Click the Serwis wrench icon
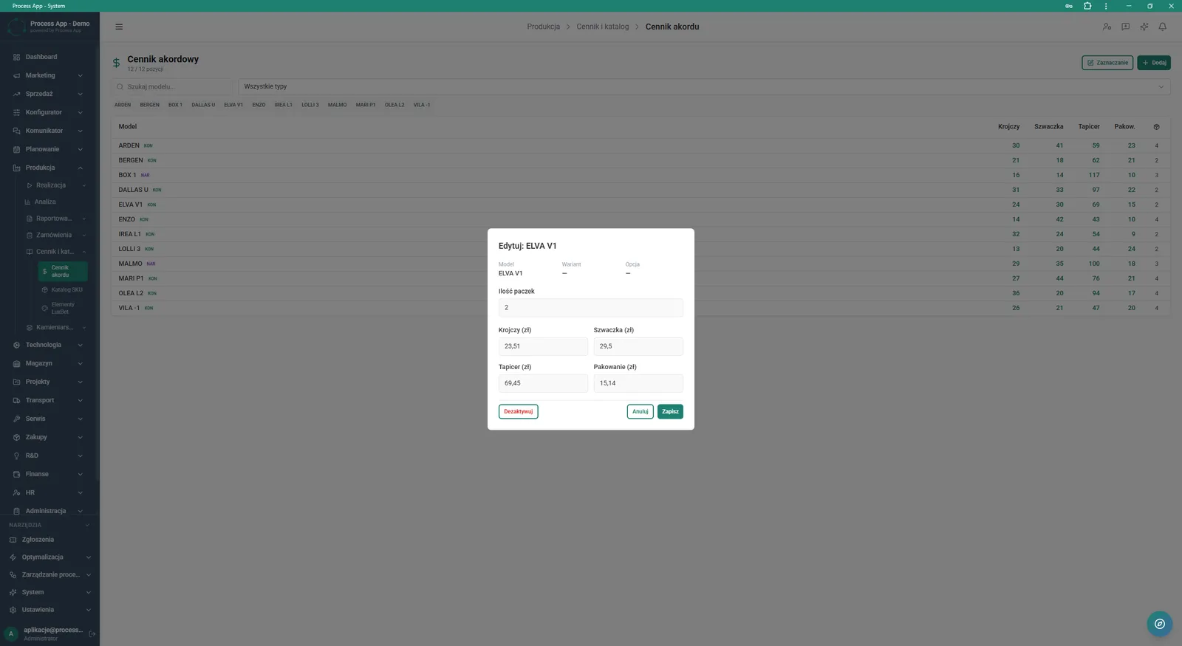Image resolution: width=1182 pixels, height=646 pixels. click(16, 419)
